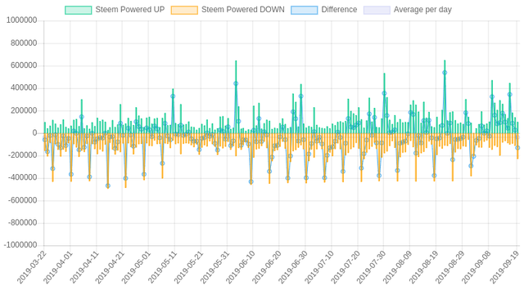Click the 2019-05-21 date label
524x295 pixels.
point(189,268)
